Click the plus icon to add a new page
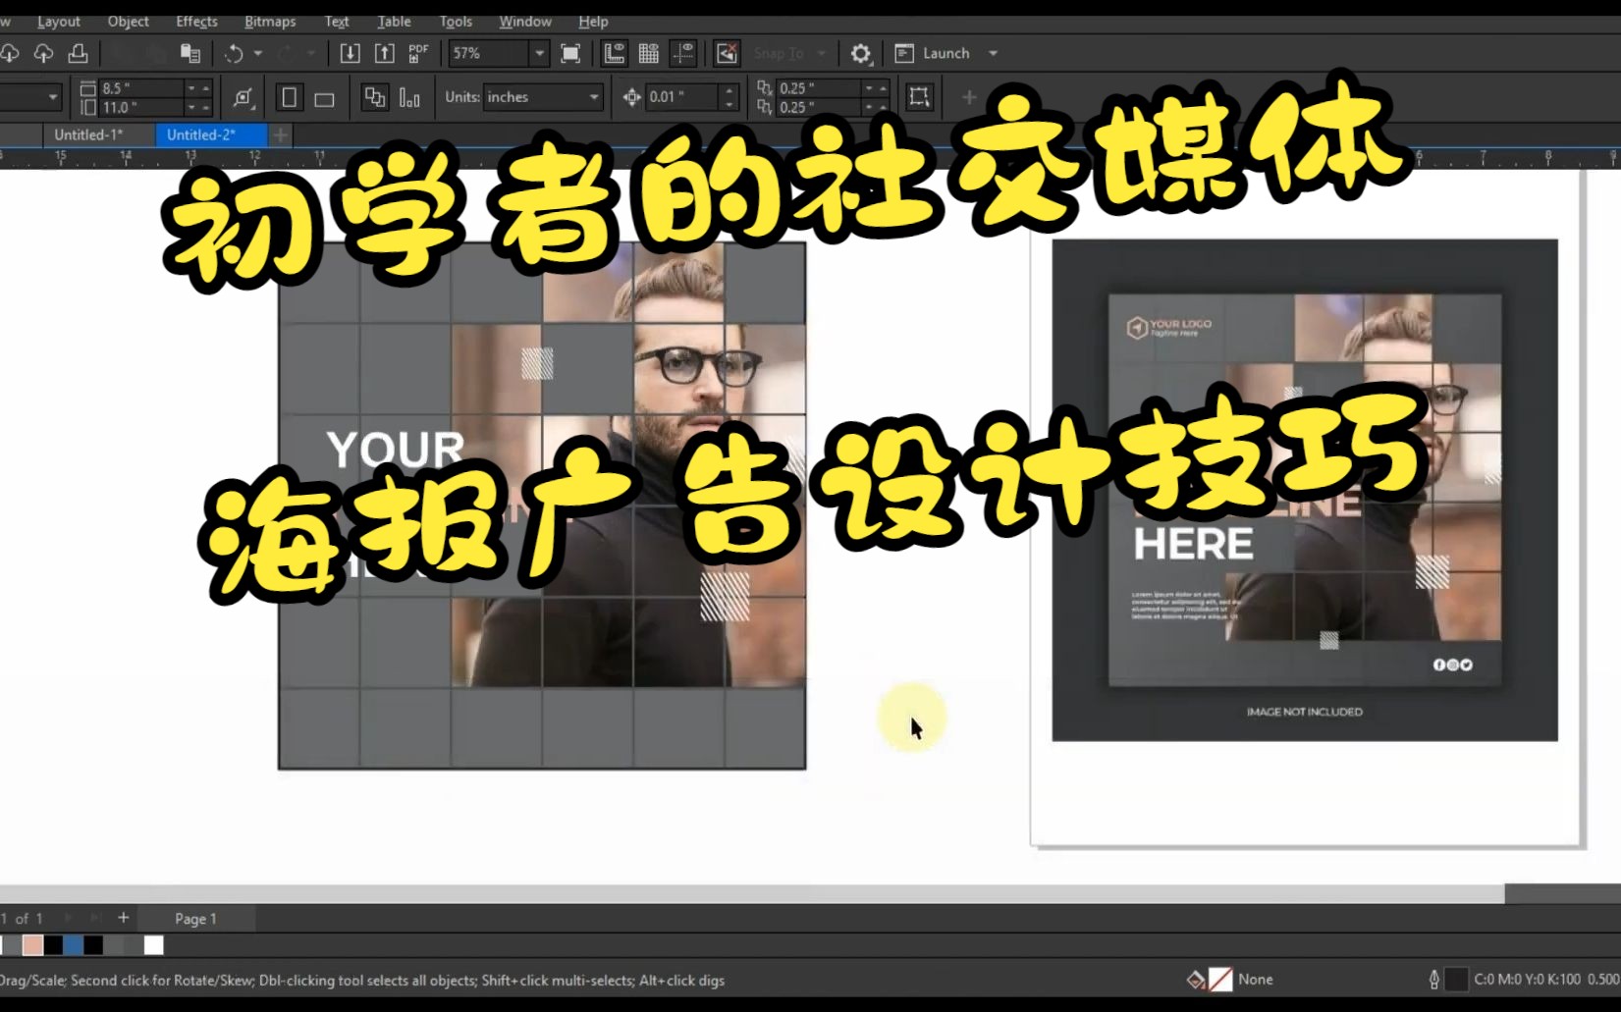 (123, 918)
